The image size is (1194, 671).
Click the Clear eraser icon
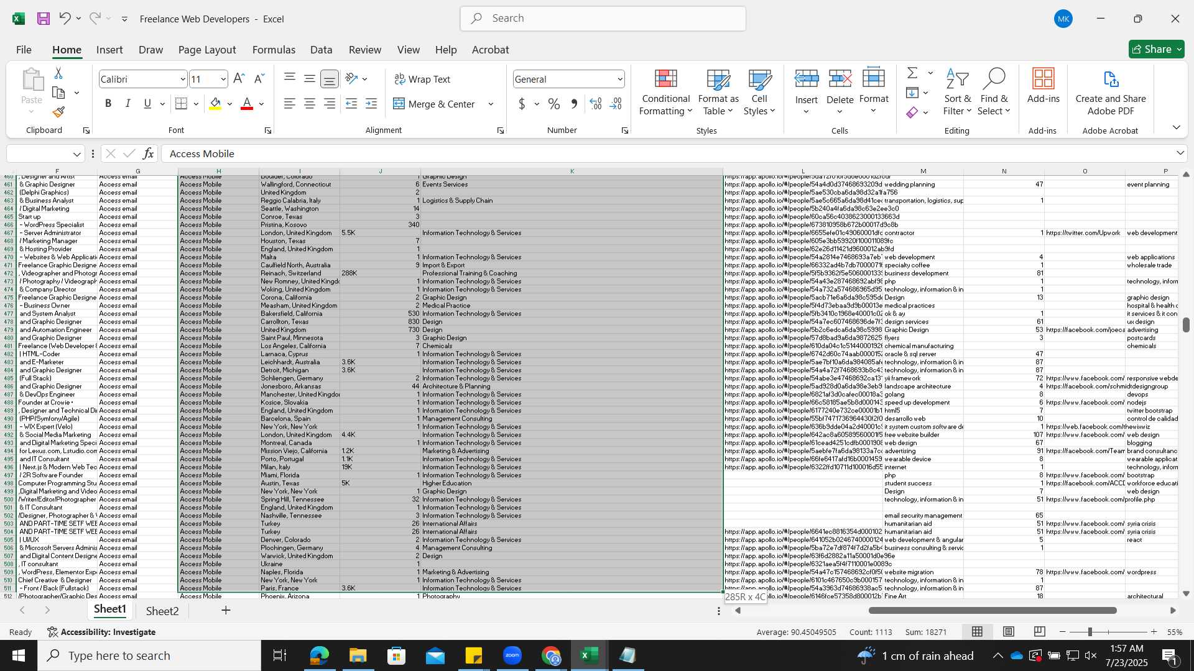(x=912, y=112)
